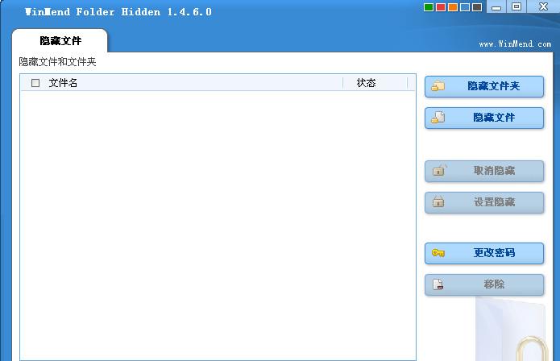Click the 移除 (Remove) button
This screenshot has height=361, width=560.
click(x=484, y=284)
